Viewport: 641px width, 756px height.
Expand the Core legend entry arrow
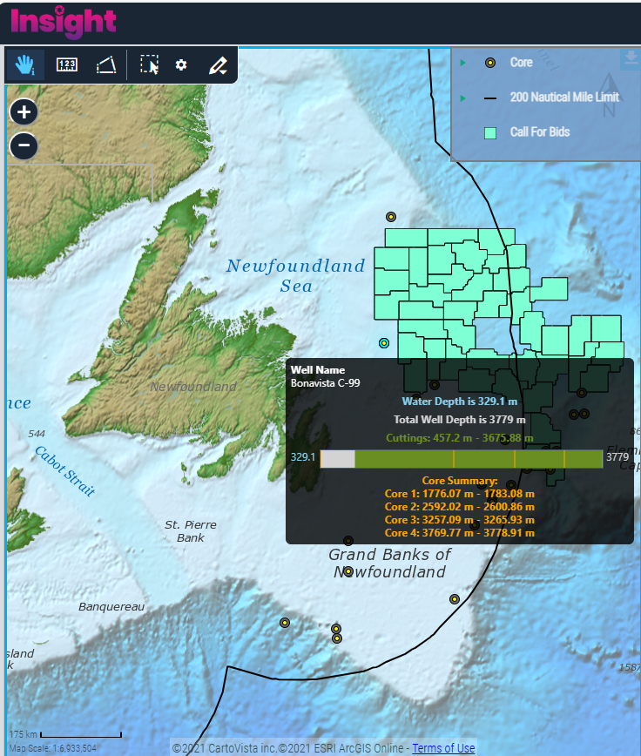[463, 63]
